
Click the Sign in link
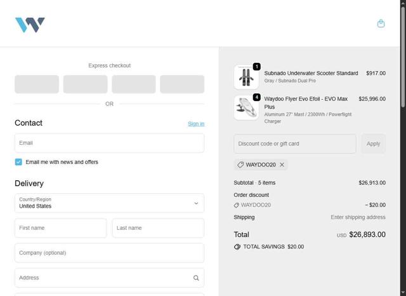click(x=196, y=124)
